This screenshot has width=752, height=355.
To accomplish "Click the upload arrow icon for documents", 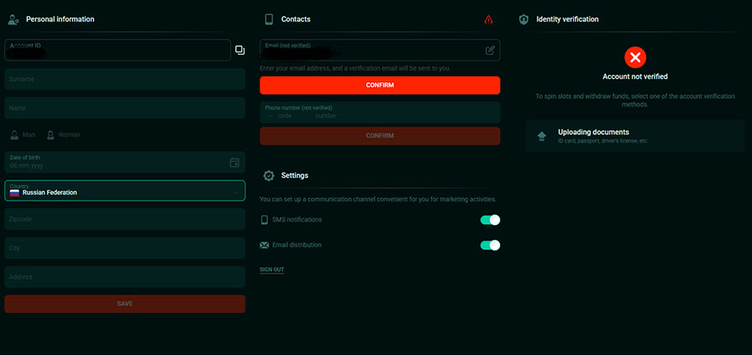I will (541, 136).
